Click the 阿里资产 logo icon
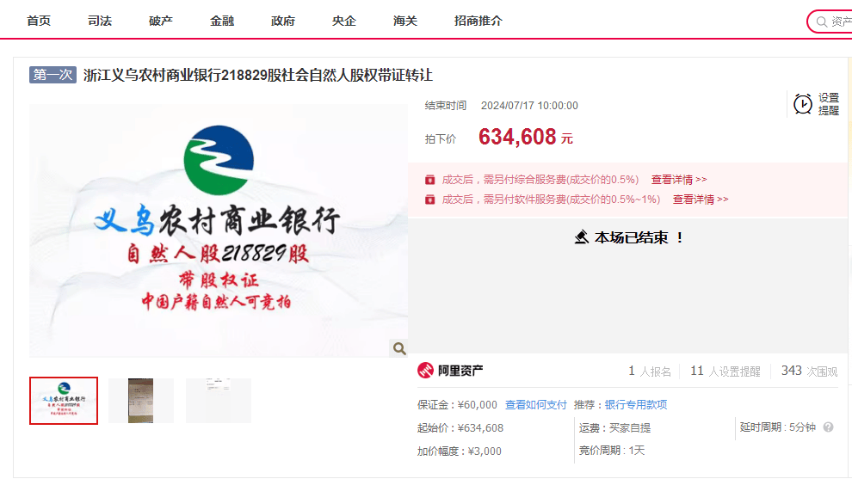Screen dimensions: 852x479 click(425, 371)
